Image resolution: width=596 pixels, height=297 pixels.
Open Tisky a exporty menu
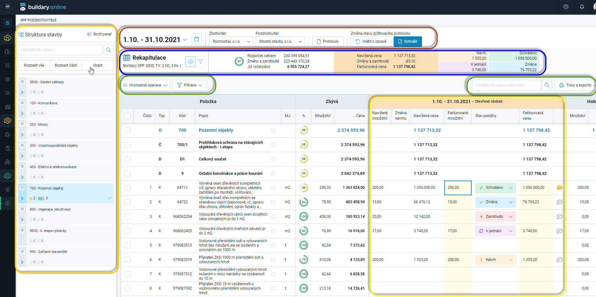tap(575, 85)
